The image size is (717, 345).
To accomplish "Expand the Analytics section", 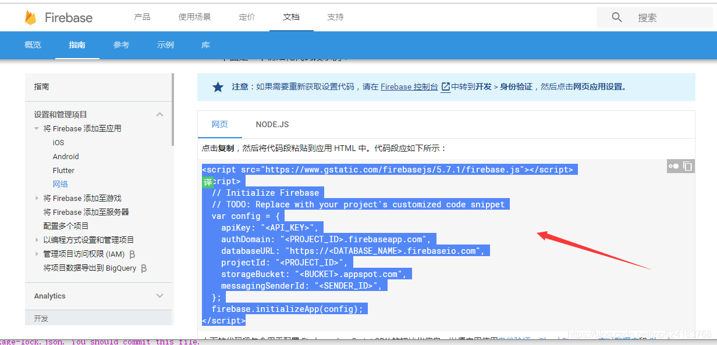I will pos(160,296).
